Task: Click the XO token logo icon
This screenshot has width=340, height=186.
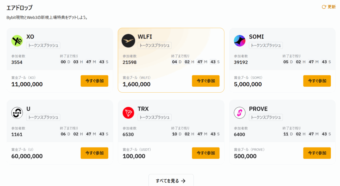Action: 17,41
